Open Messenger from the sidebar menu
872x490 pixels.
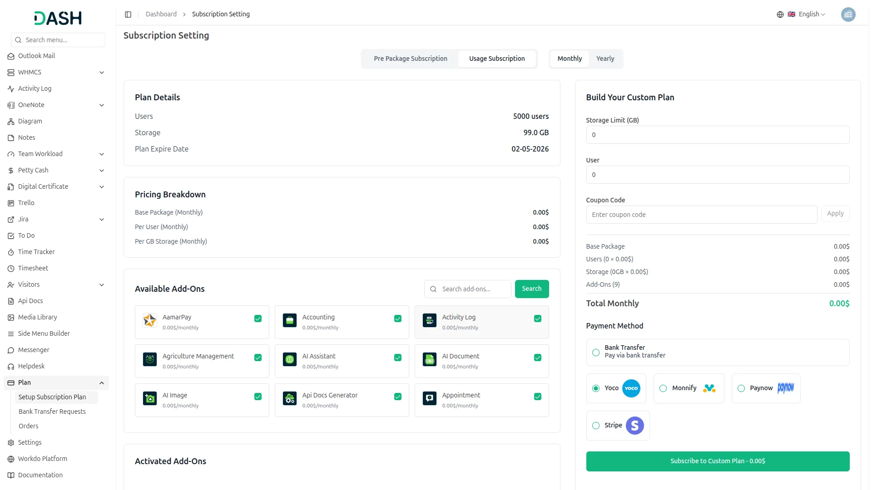point(34,350)
